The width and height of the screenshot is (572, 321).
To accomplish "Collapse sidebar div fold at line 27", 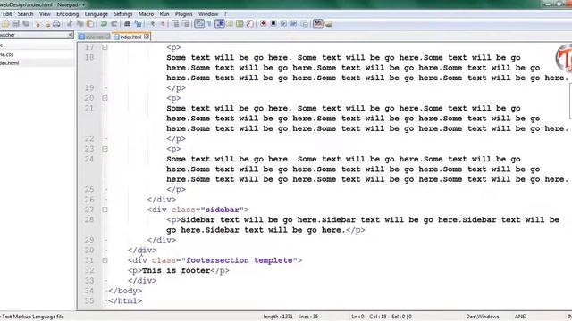I will click(105, 210).
